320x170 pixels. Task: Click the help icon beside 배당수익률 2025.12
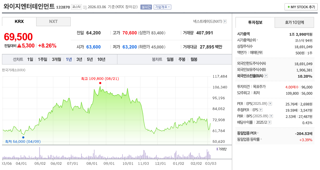click(x=270, y=123)
